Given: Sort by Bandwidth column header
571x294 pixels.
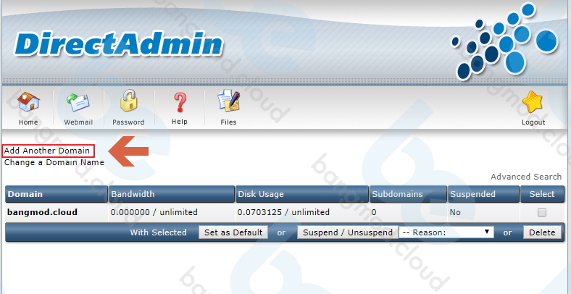Looking at the screenshot, I should point(172,194).
